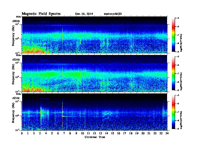Select the dZ/dt panel label

pyautogui.click(x=16, y=98)
